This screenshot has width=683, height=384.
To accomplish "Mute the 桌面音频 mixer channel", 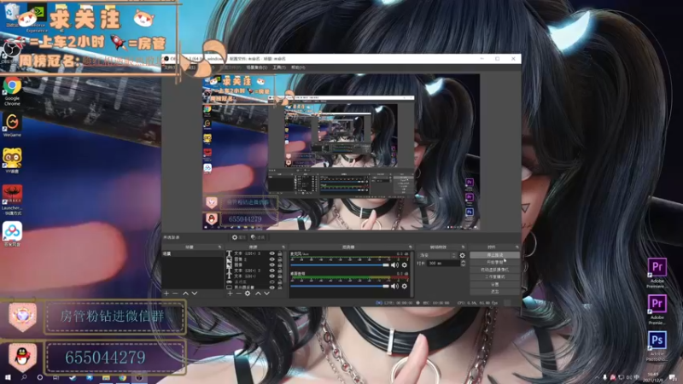I will coord(394,286).
